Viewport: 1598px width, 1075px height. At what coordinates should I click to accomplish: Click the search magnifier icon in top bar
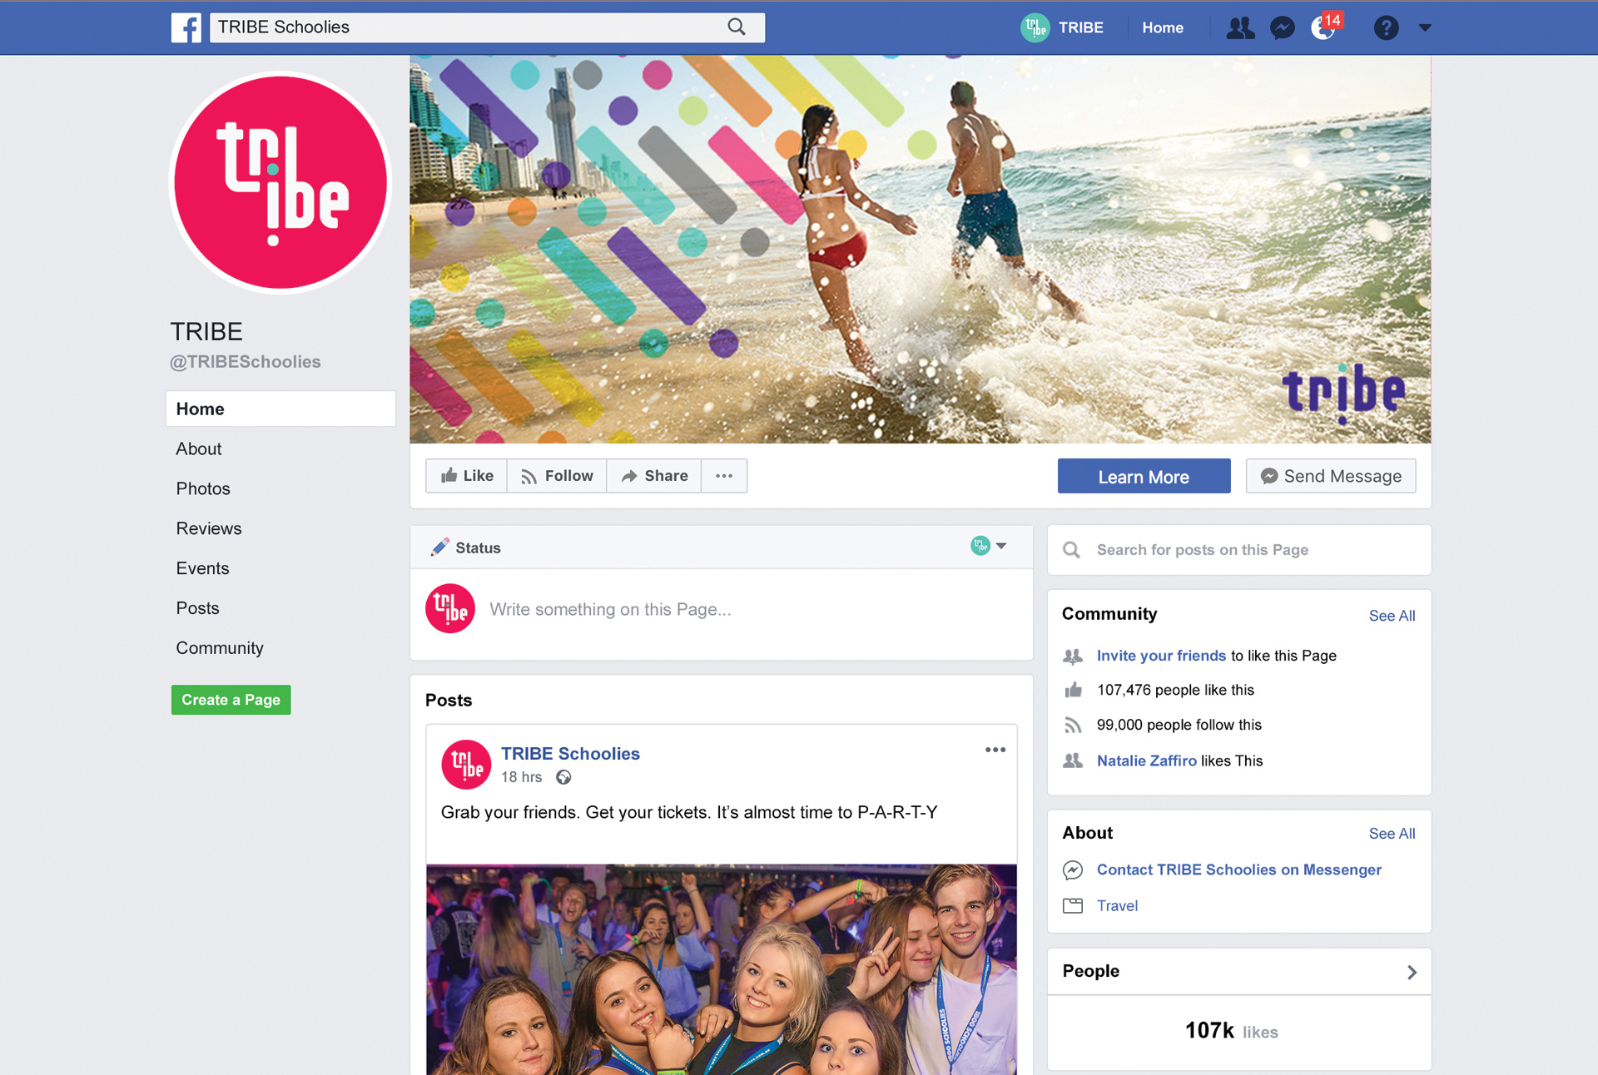[x=737, y=27]
